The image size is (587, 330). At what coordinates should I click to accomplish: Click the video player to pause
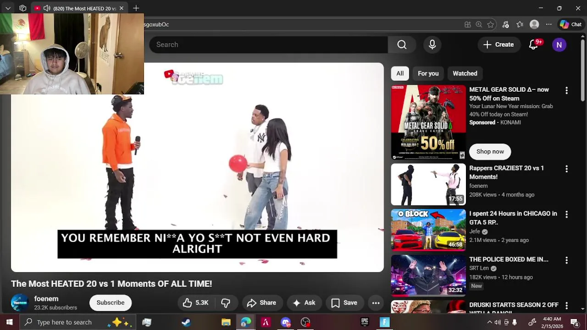point(197,167)
